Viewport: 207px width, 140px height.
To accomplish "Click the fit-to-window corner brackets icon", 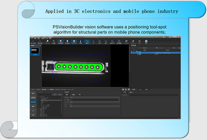I will [119, 42].
